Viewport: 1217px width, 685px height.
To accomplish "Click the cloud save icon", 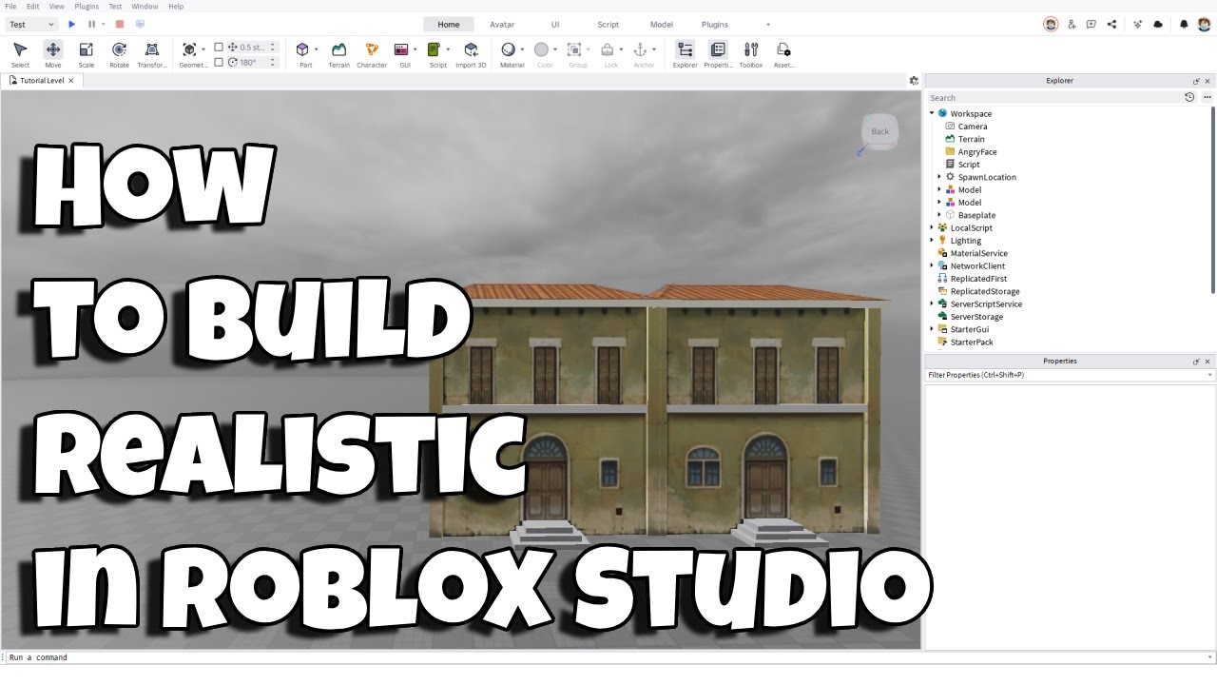I will tap(1158, 24).
